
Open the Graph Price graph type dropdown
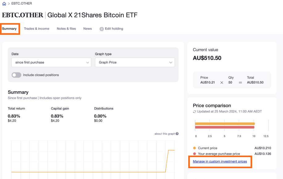135,62
